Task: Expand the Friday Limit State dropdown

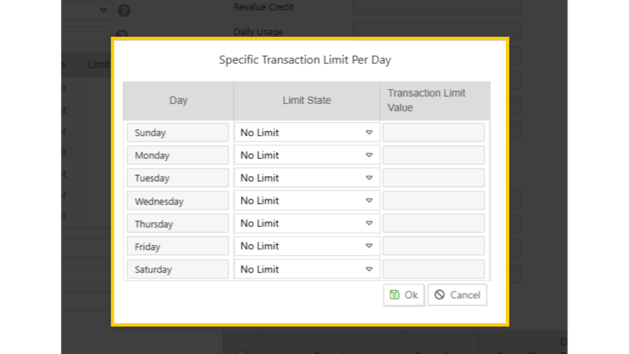Action: 306,246
